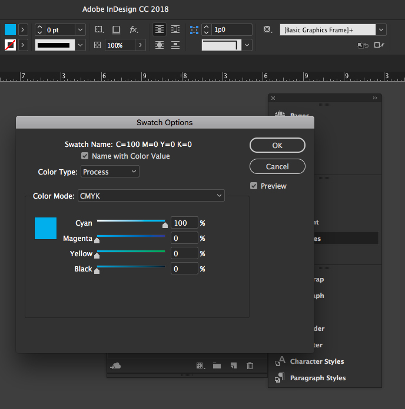This screenshot has height=409, width=405.
Task: Click the new swatch icon
Action: [x=234, y=366]
